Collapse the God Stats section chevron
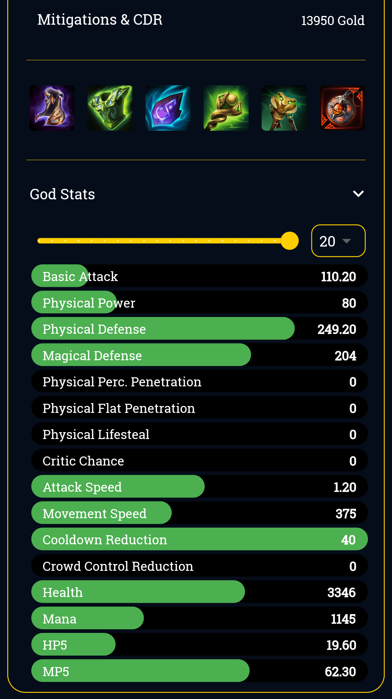This screenshot has width=392, height=699. click(x=358, y=194)
